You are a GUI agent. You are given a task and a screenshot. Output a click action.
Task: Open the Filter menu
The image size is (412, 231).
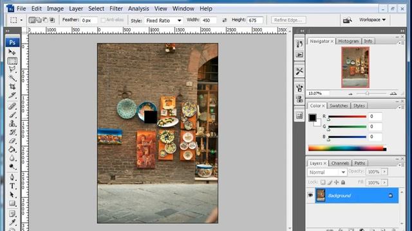[x=116, y=8]
